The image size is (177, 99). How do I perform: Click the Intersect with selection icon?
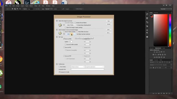pos(20,9)
